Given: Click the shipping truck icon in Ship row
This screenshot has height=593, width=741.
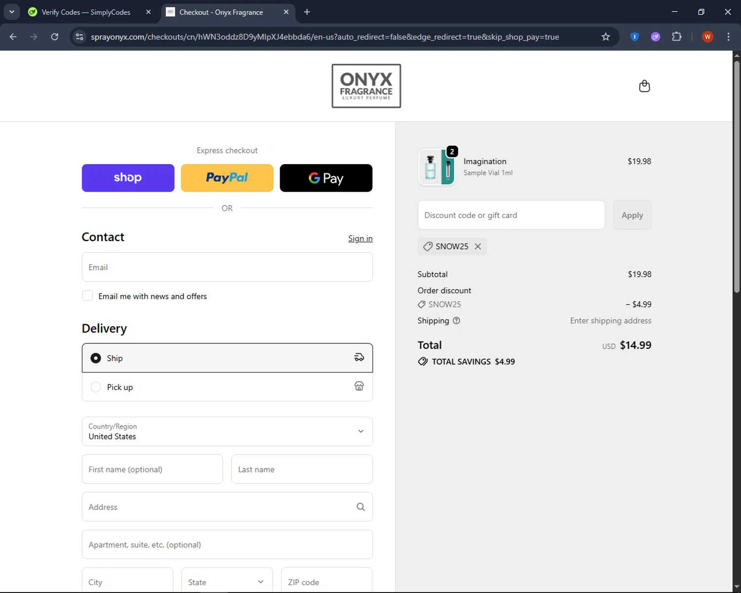Looking at the screenshot, I should pyautogui.click(x=359, y=357).
